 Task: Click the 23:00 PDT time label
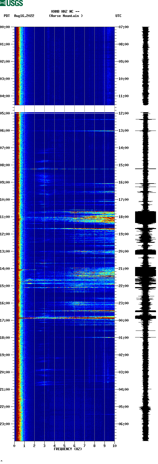5,424
